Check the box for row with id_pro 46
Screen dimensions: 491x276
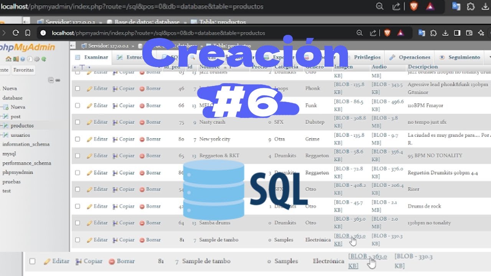pyautogui.click(x=77, y=89)
